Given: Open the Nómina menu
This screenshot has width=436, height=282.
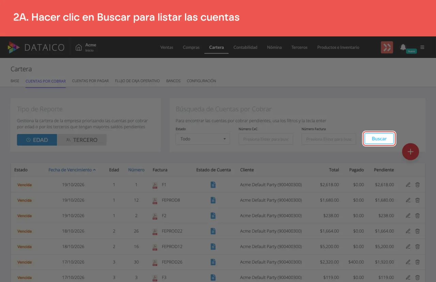Looking at the screenshot, I should click(274, 47).
